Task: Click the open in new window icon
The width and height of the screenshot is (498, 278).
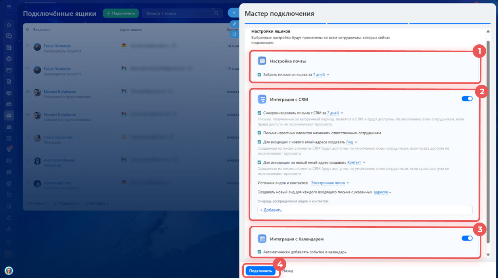Action: tap(234, 34)
